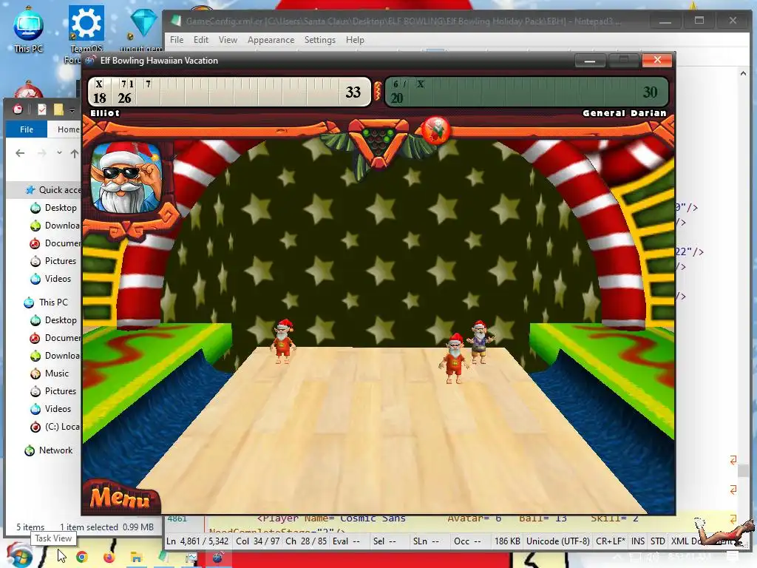Select Downloads under Quick access
The width and height of the screenshot is (757, 568).
tap(61, 226)
